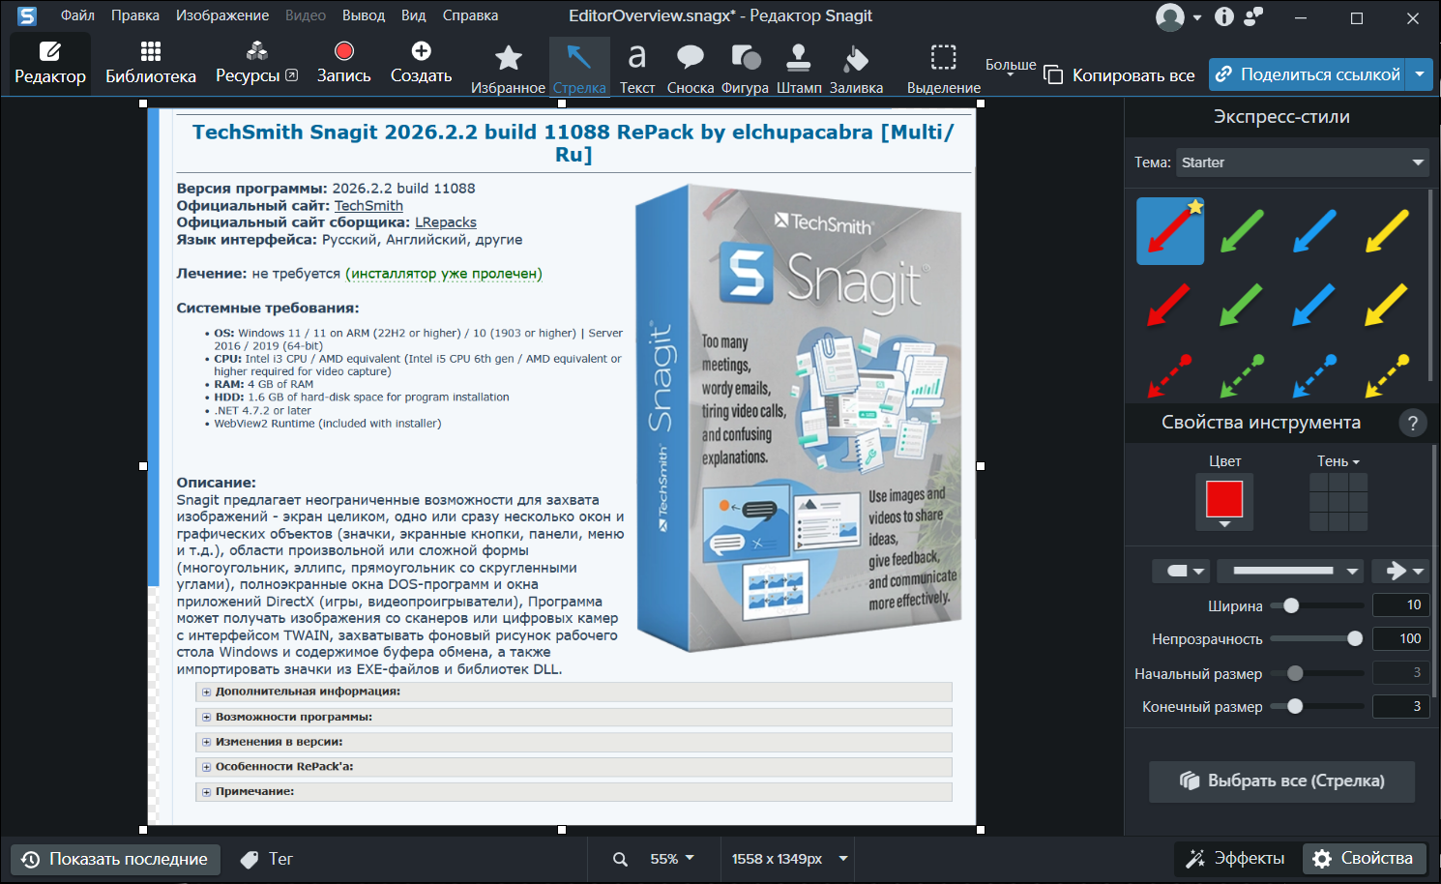Open the Вывод menu
Image resolution: width=1441 pixels, height=884 pixels.
pyautogui.click(x=364, y=15)
